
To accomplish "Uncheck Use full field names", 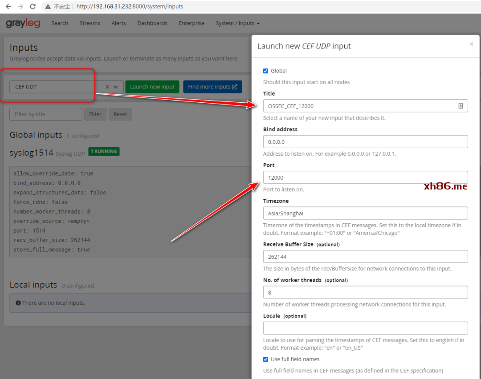I will (266, 359).
